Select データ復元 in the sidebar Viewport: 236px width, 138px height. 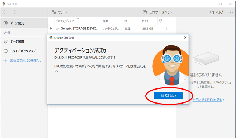click(x=24, y=23)
